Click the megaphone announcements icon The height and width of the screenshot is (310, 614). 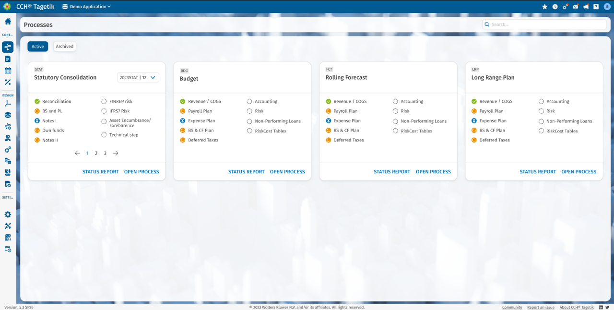click(x=586, y=7)
